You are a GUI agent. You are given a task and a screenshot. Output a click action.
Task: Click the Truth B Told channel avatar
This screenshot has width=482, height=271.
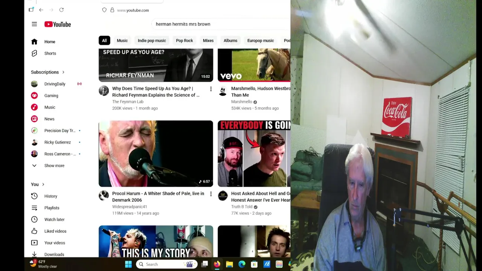pos(223,195)
